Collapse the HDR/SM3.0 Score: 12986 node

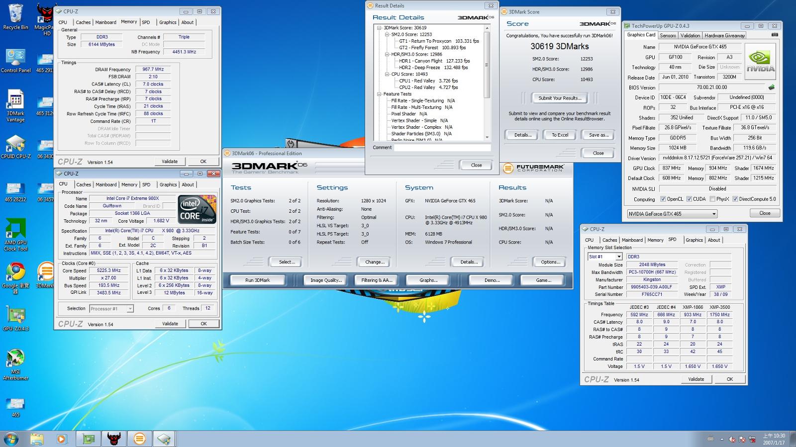point(387,54)
